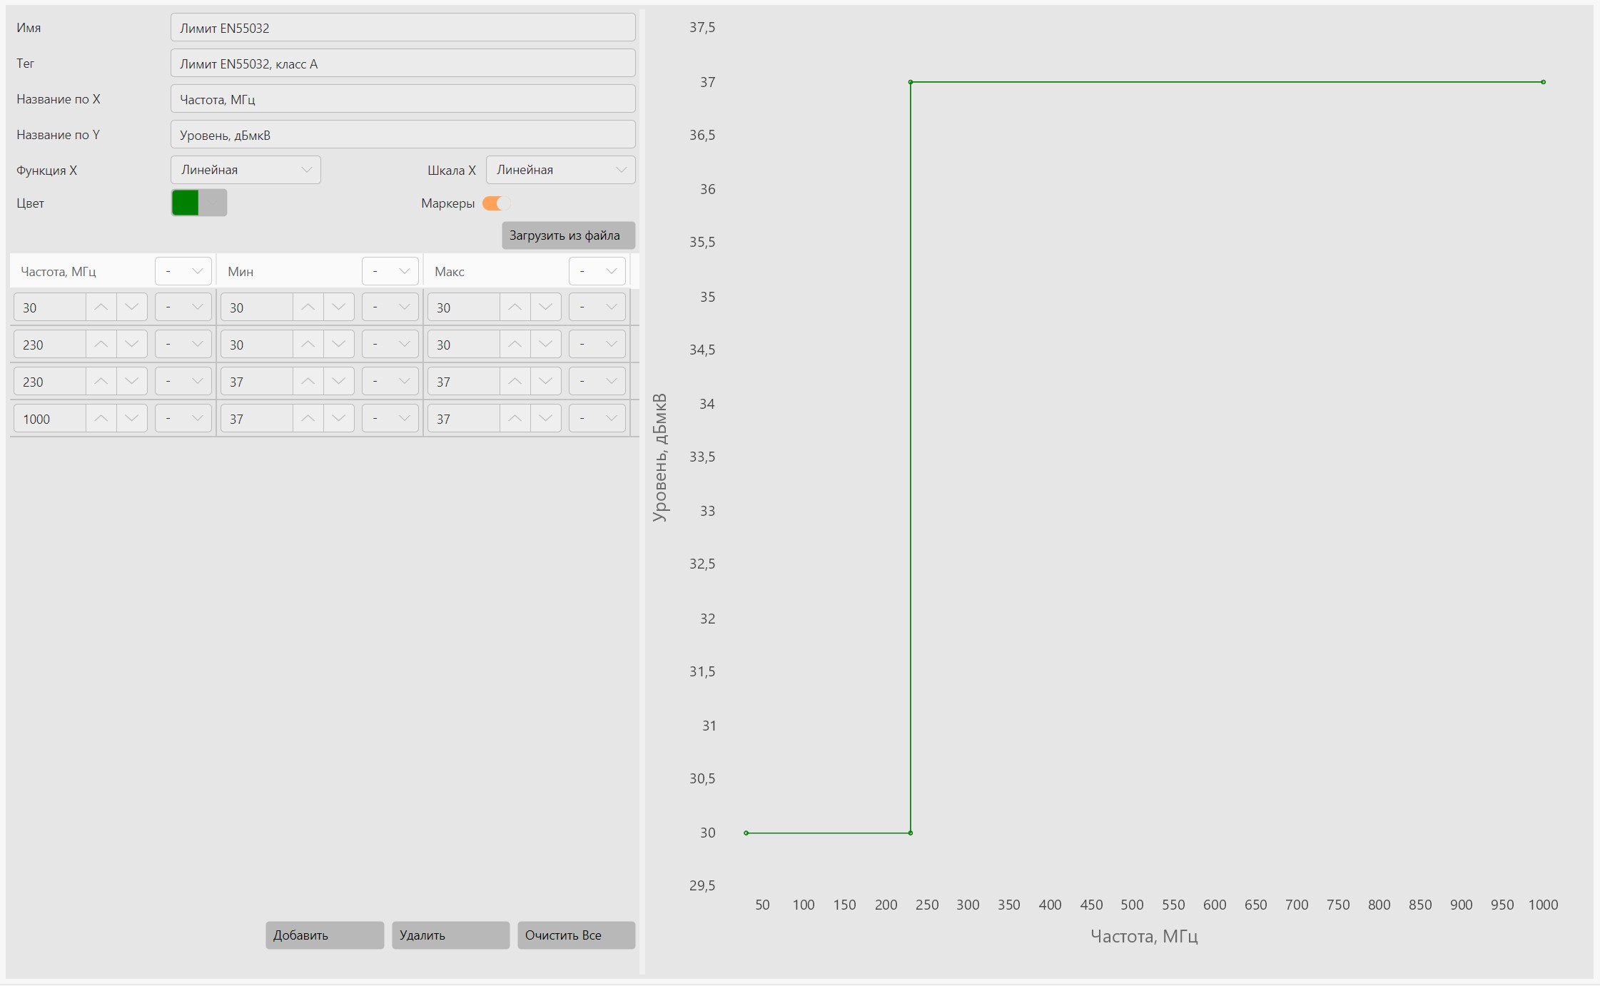
Task: Decrease Макс value in first 230 row
Action: click(x=546, y=344)
